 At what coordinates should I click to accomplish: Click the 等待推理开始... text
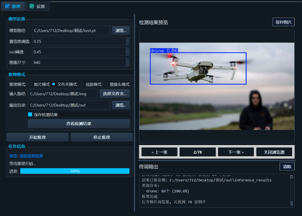[22, 164]
